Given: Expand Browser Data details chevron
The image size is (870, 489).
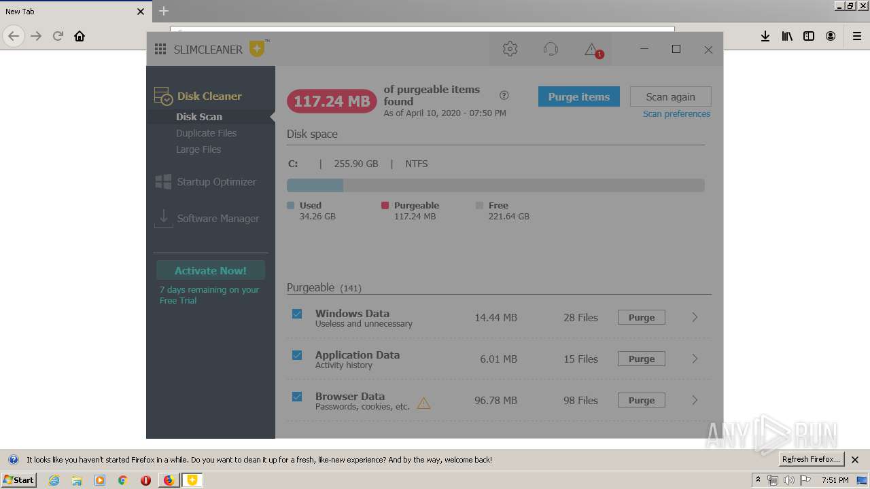Looking at the screenshot, I should 695,400.
